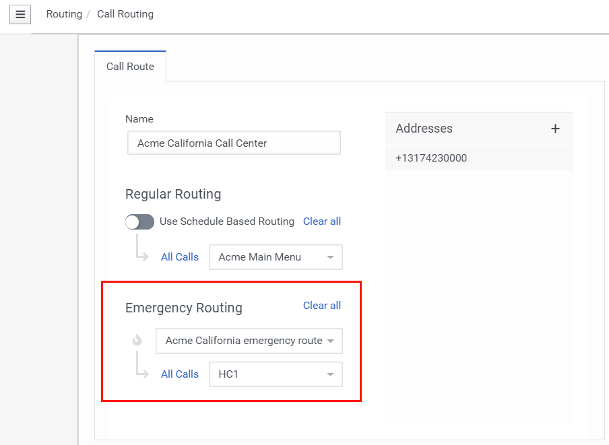This screenshot has width=609, height=445.
Task: Click the Regular Routing section heading
Action: coord(173,195)
